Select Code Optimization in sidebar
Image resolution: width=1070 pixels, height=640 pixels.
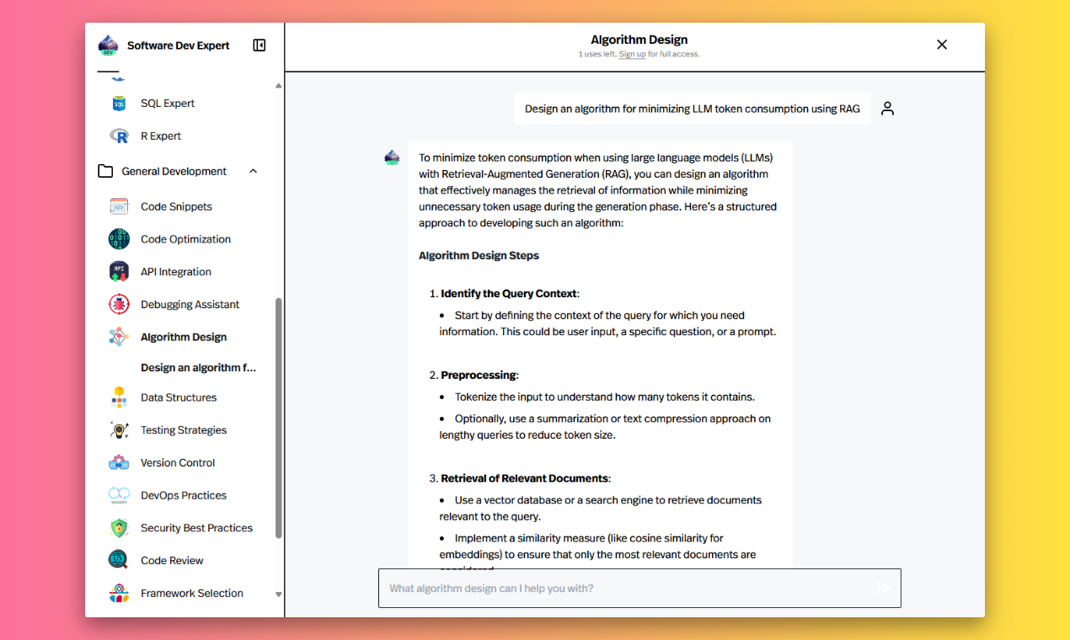(185, 239)
